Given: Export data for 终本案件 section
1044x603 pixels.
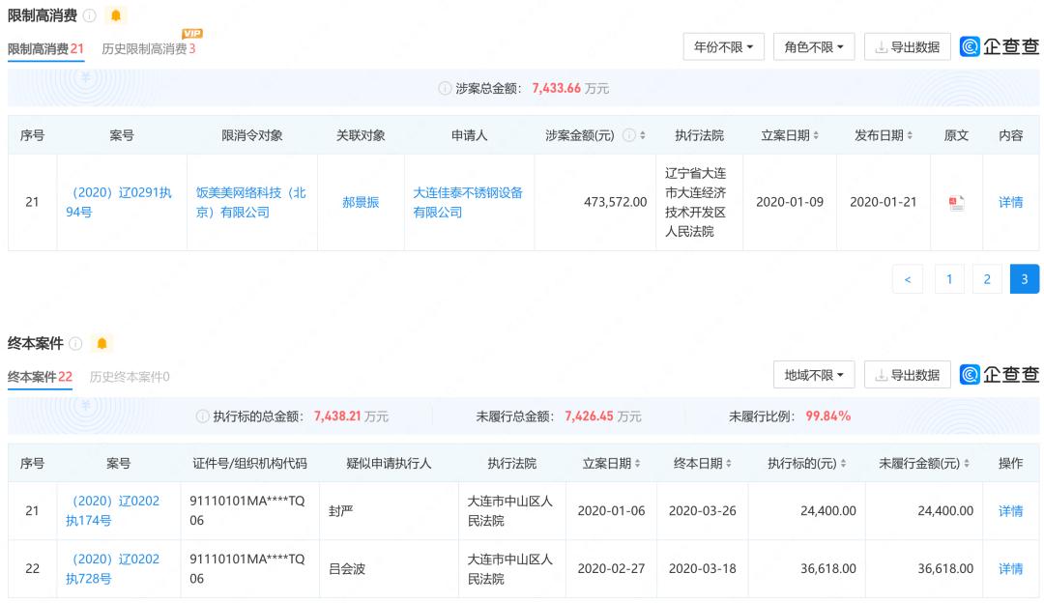Looking at the screenshot, I should click(x=907, y=375).
